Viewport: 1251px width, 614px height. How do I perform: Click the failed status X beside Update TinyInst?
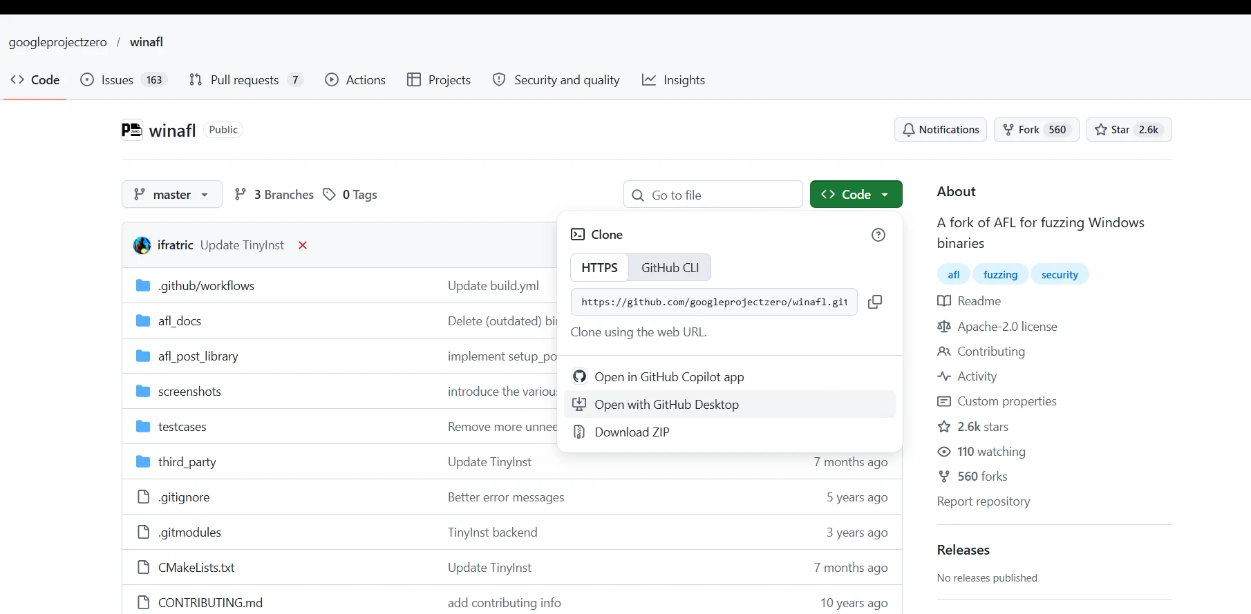(x=303, y=245)
